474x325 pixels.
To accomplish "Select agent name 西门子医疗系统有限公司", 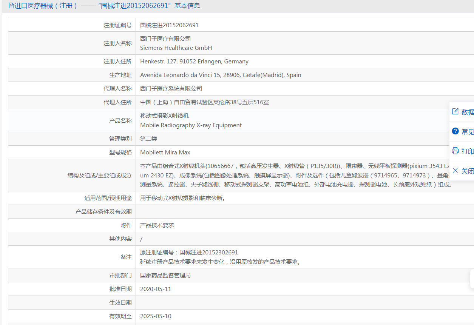I will coord(171,89).
